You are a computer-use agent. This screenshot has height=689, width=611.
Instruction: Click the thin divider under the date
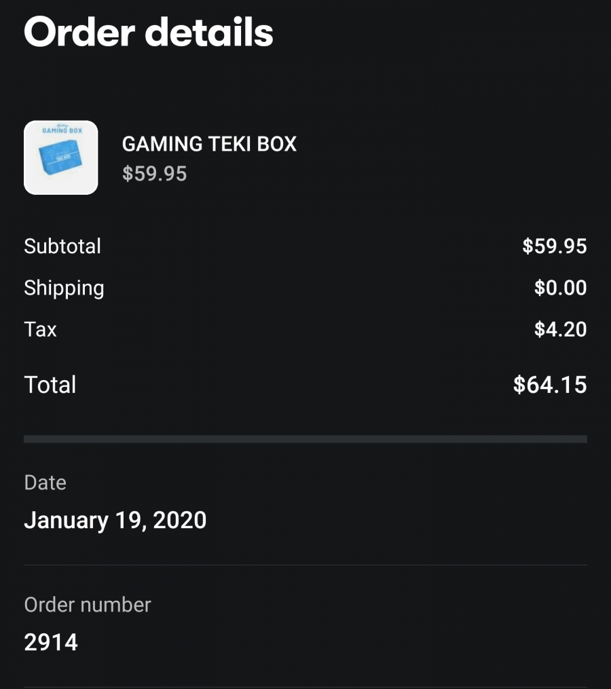(x=305, y=565)
